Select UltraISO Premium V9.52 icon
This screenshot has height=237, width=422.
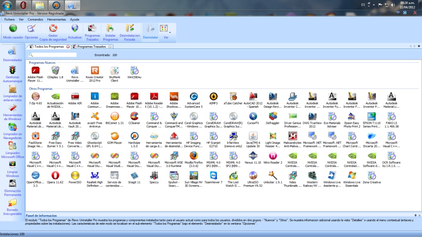pos(253,179)
